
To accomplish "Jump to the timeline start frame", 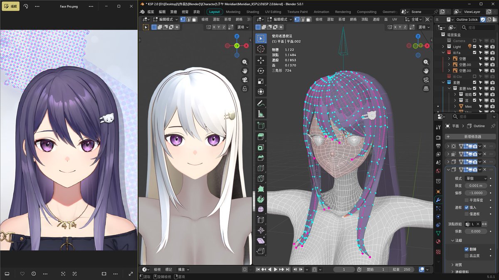I will (x=258, y=270).
